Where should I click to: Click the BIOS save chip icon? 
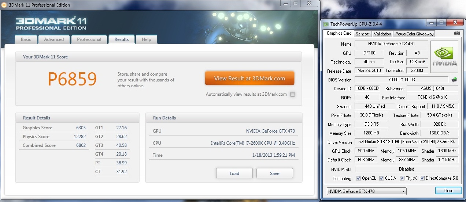pos(454,79)
